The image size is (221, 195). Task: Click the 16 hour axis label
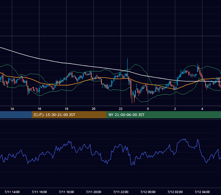point(39,109)
